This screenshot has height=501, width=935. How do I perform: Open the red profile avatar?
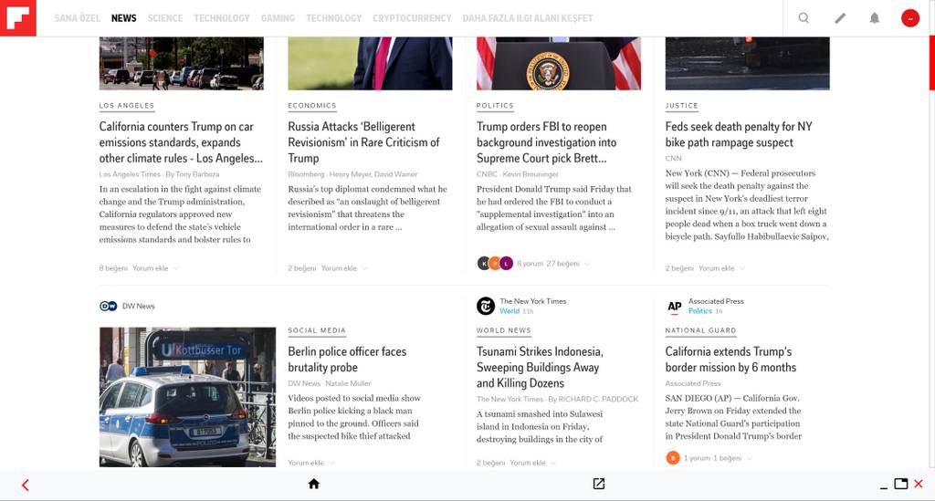(x=910, y=18)
